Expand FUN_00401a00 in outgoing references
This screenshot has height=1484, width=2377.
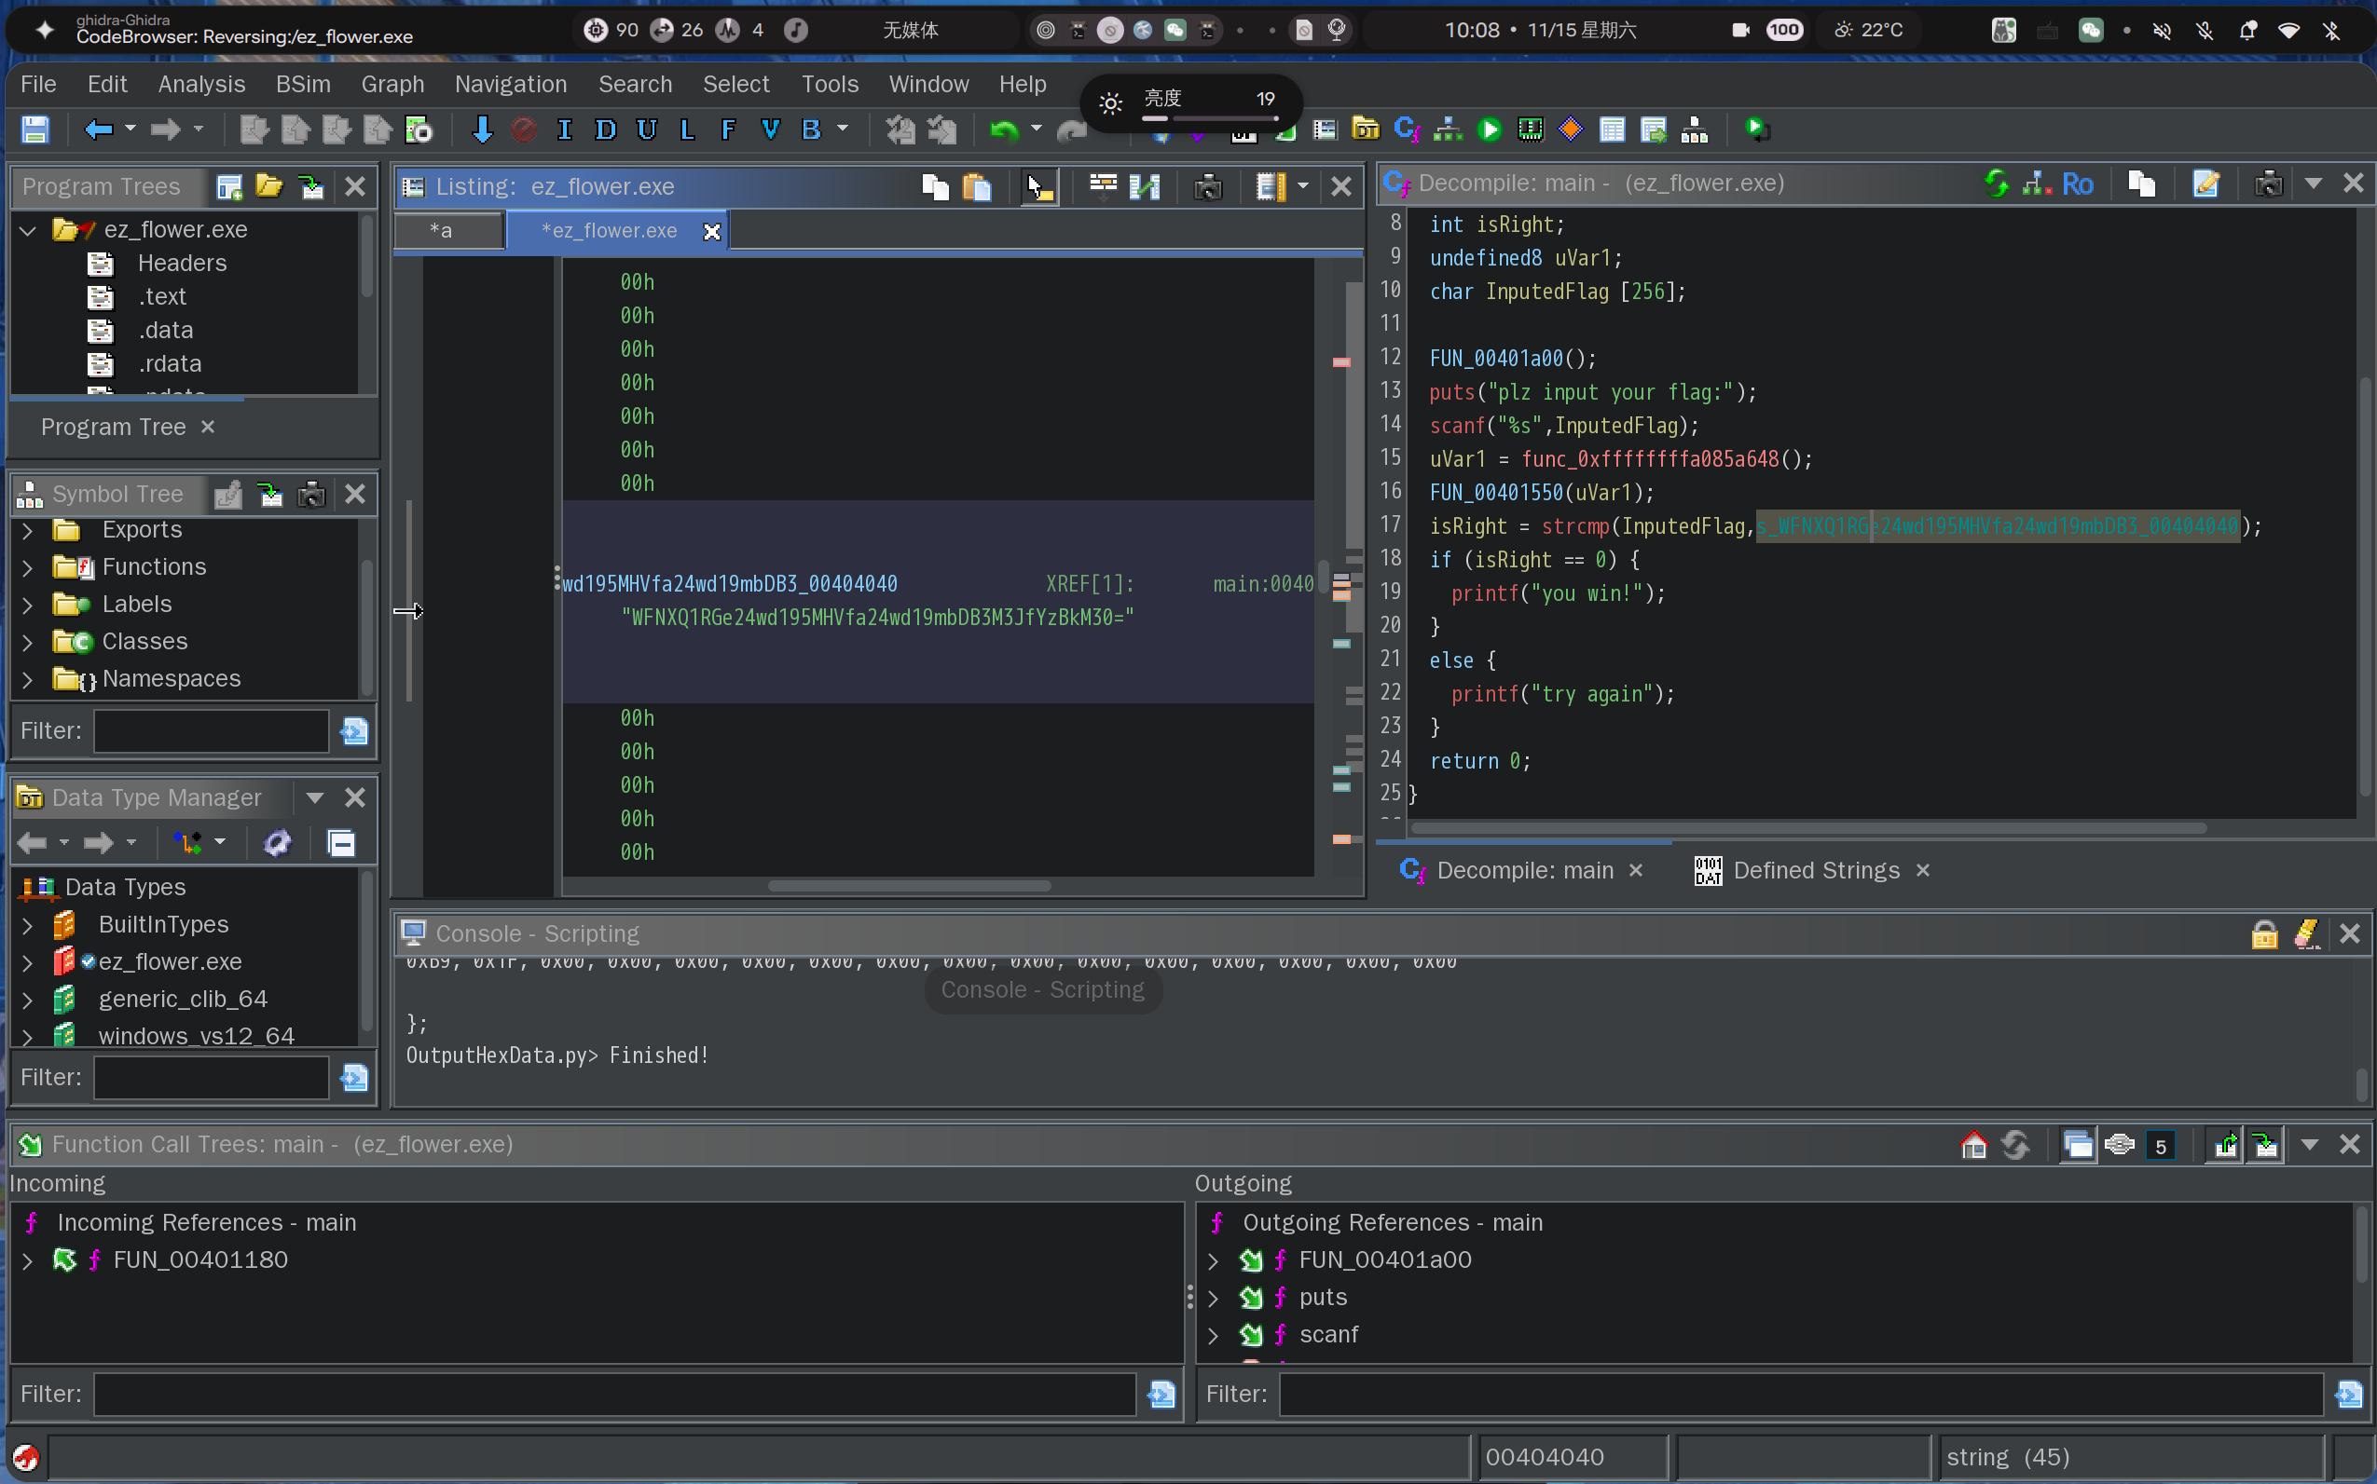coord(1213,1260)
